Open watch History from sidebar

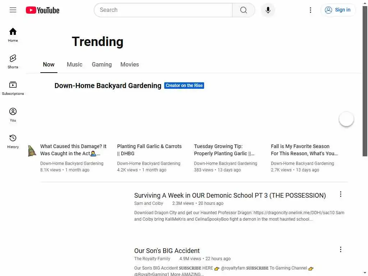point(13,141)
